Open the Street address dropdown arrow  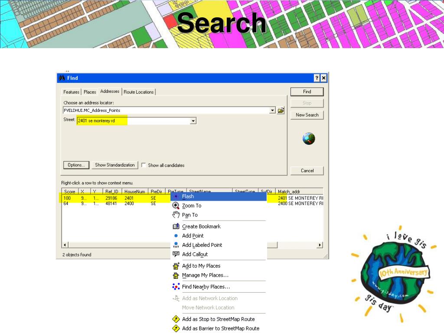click(x=193, y=121)
